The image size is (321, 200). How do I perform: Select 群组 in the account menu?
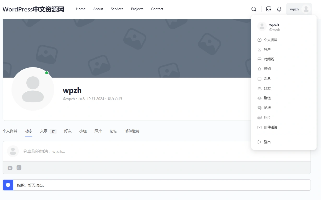point(267,98)
